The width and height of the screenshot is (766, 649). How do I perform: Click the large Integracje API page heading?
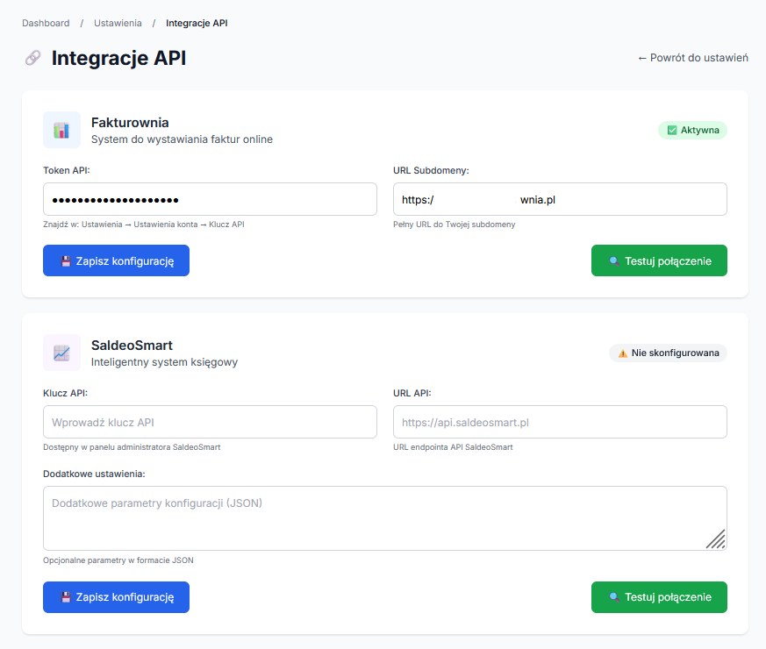pyautogui.click(x=118, y=58)
